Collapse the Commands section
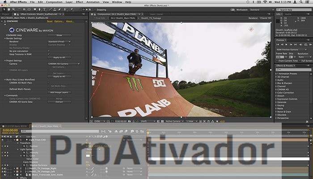This screenshot has width=313, height=179. (5, 95)
